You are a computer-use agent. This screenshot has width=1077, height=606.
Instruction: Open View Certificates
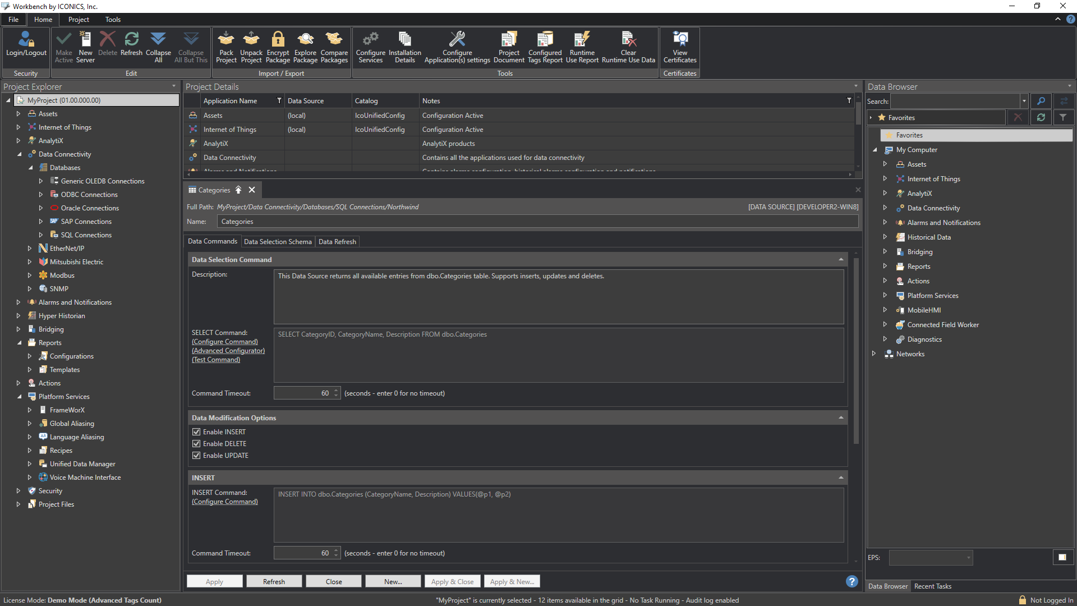679,47
